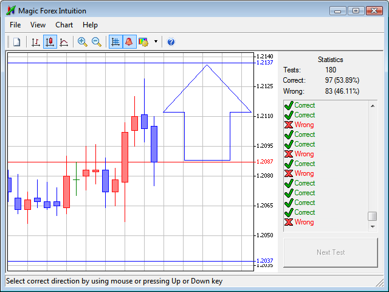Viewport: 389px width, 292px height.
Task: Click the Next Test button
Action: [x=331, y=252]
